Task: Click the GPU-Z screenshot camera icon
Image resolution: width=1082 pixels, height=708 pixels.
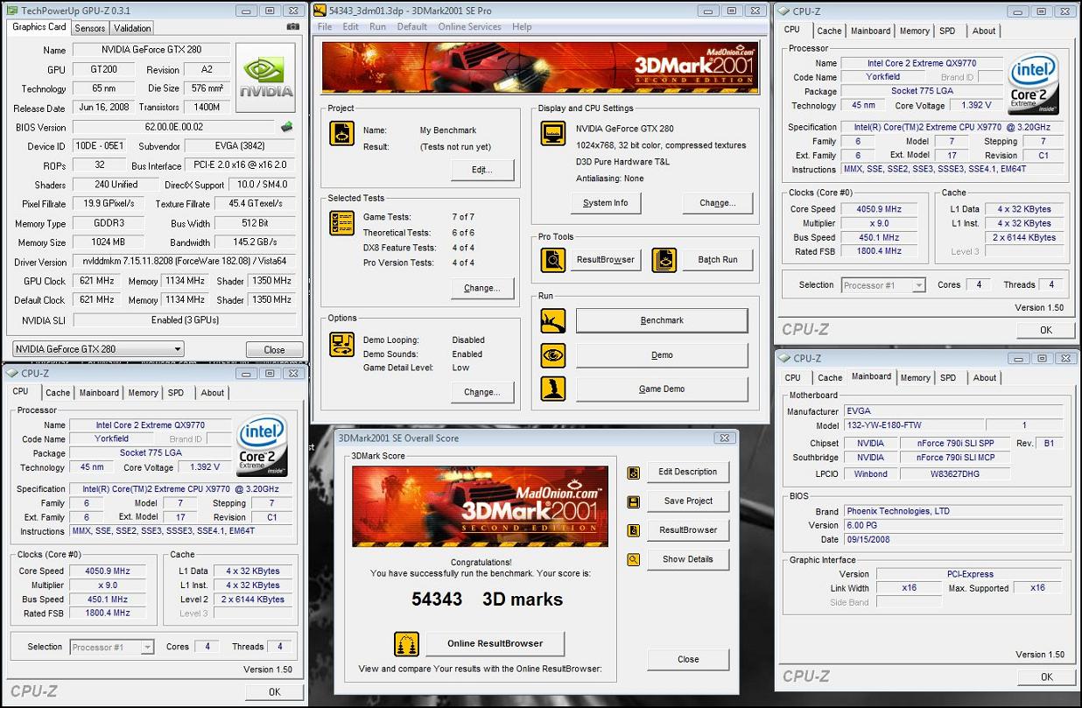Action: [x=292, y=27]
